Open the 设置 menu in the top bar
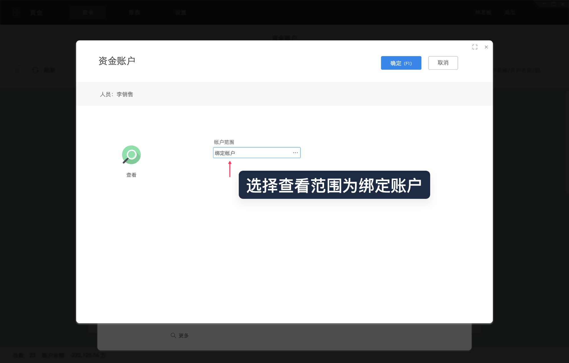Image resolution: width=569 pixels, height=363 pixels. 181,12
